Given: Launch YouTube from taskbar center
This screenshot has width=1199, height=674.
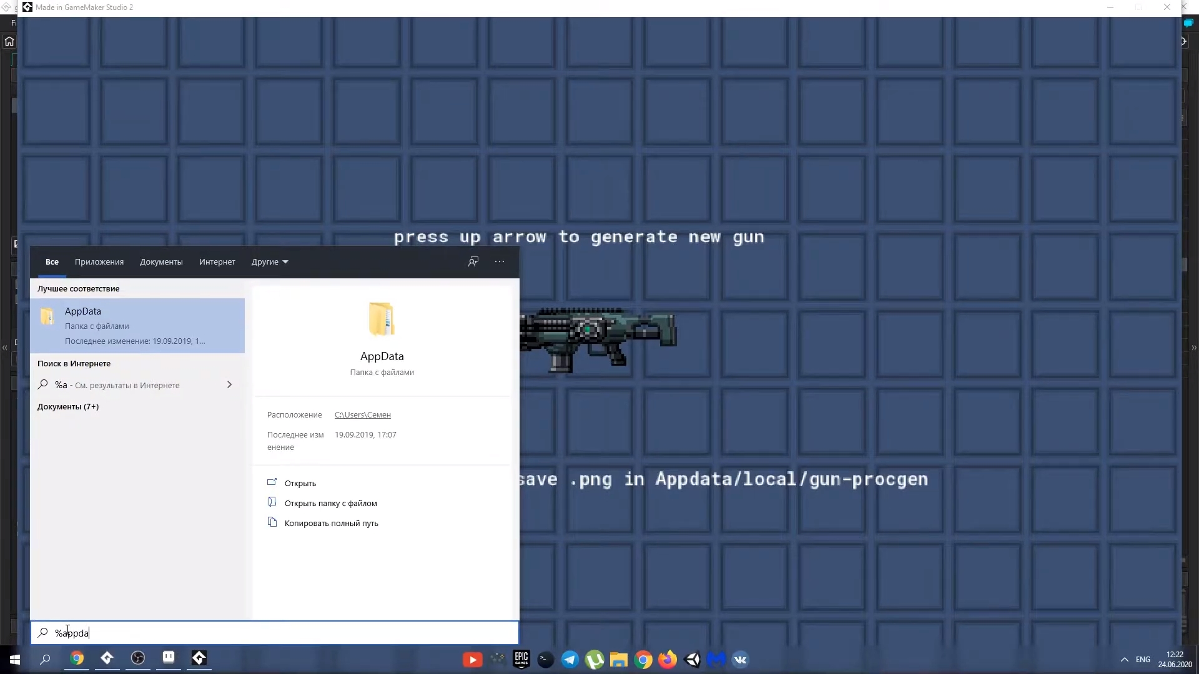Looking at the screenshot, I should coord(472,660).
